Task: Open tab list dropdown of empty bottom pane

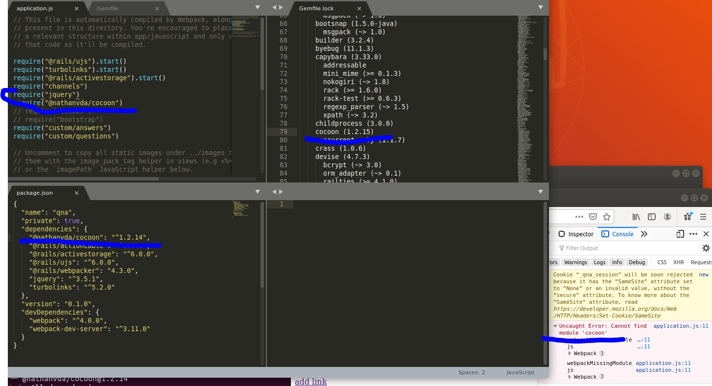Action: point(541,192)
